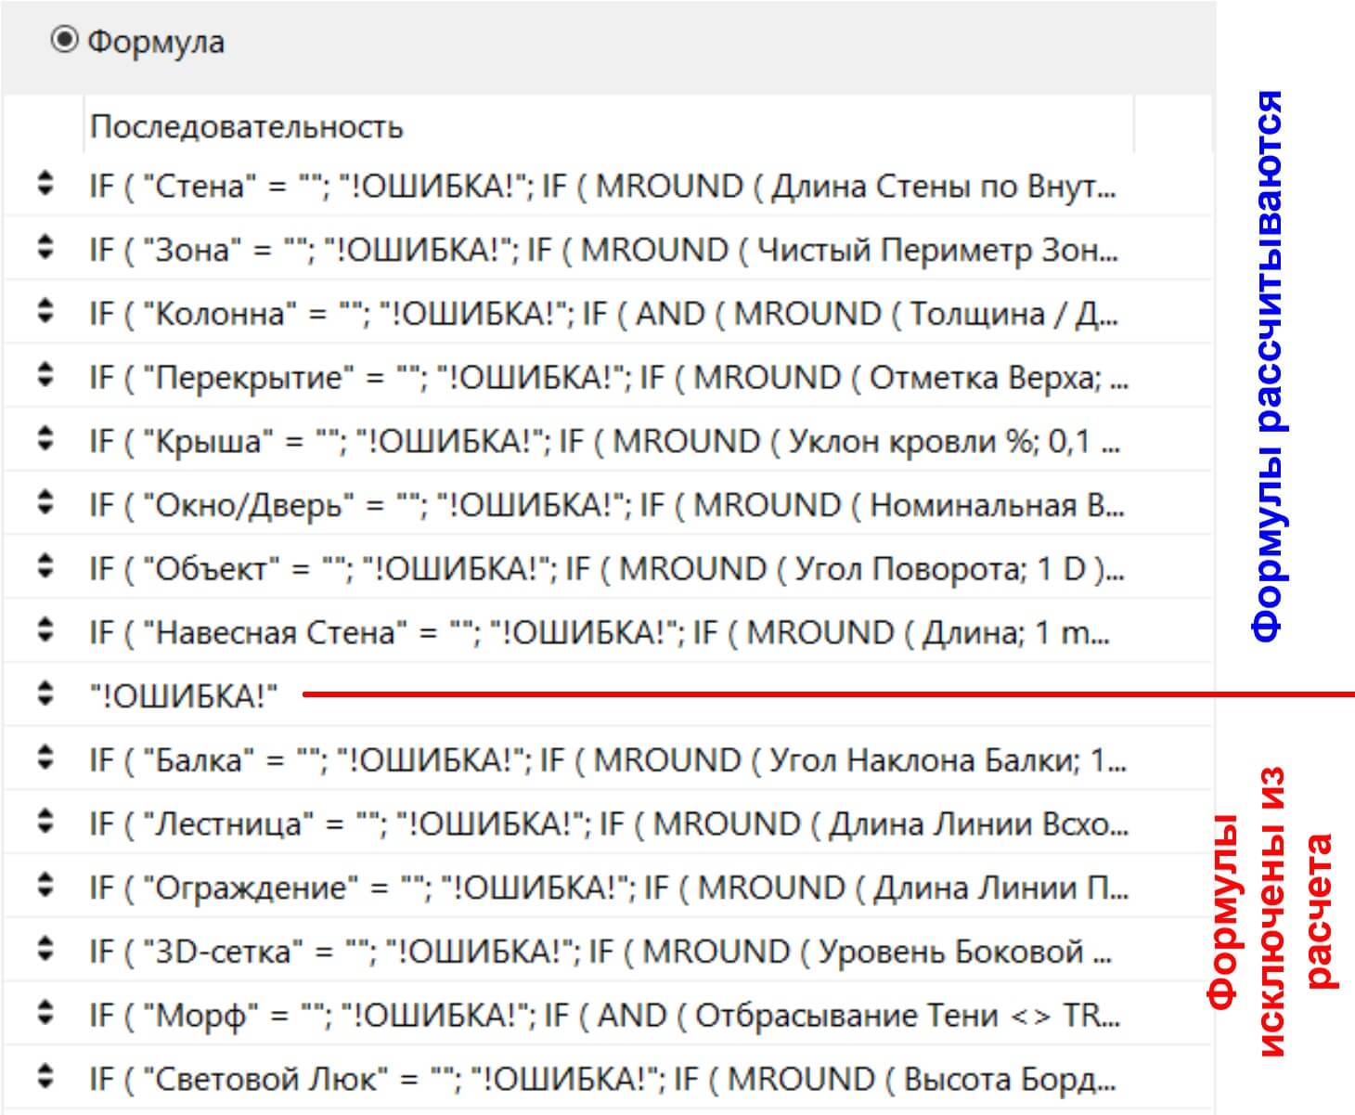Grab reorder handle of the "Лестница" row
This screenshot has height=1115, width=1355.
(45, 822)
